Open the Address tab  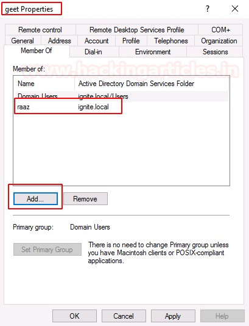pos(59,41)
